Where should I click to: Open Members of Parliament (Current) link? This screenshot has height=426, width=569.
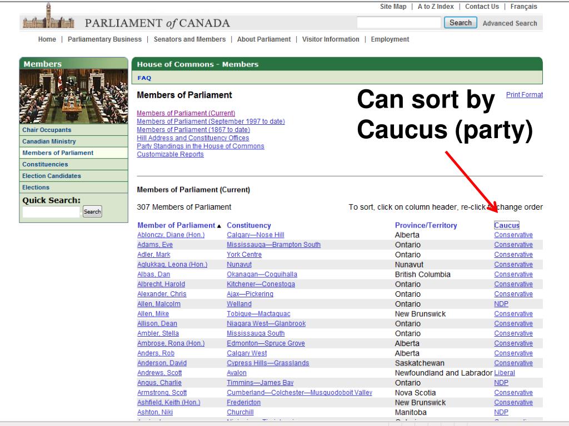coord(186,113)
